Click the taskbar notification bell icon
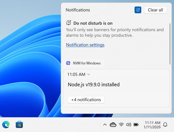Screen dimensions: 174x132 (x=165, y=125)
